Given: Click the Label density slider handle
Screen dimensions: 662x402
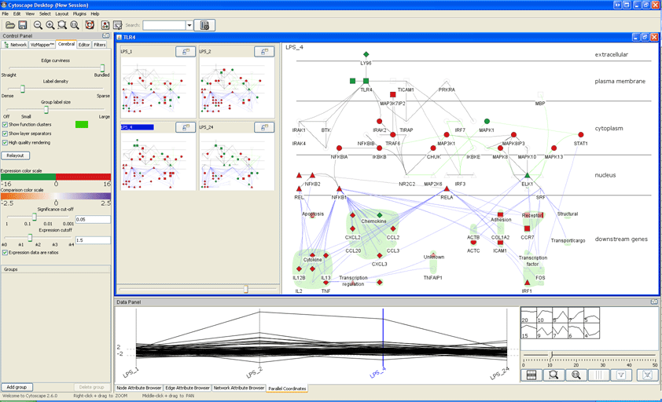Looking at the screenshot, I should pyautogui.click(x=23, y=89).
